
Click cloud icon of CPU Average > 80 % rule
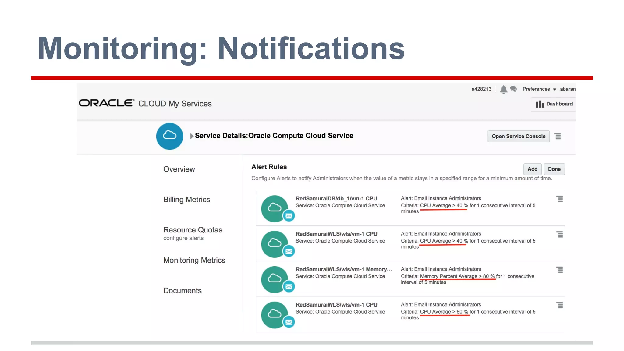click(x=275, y=315)
